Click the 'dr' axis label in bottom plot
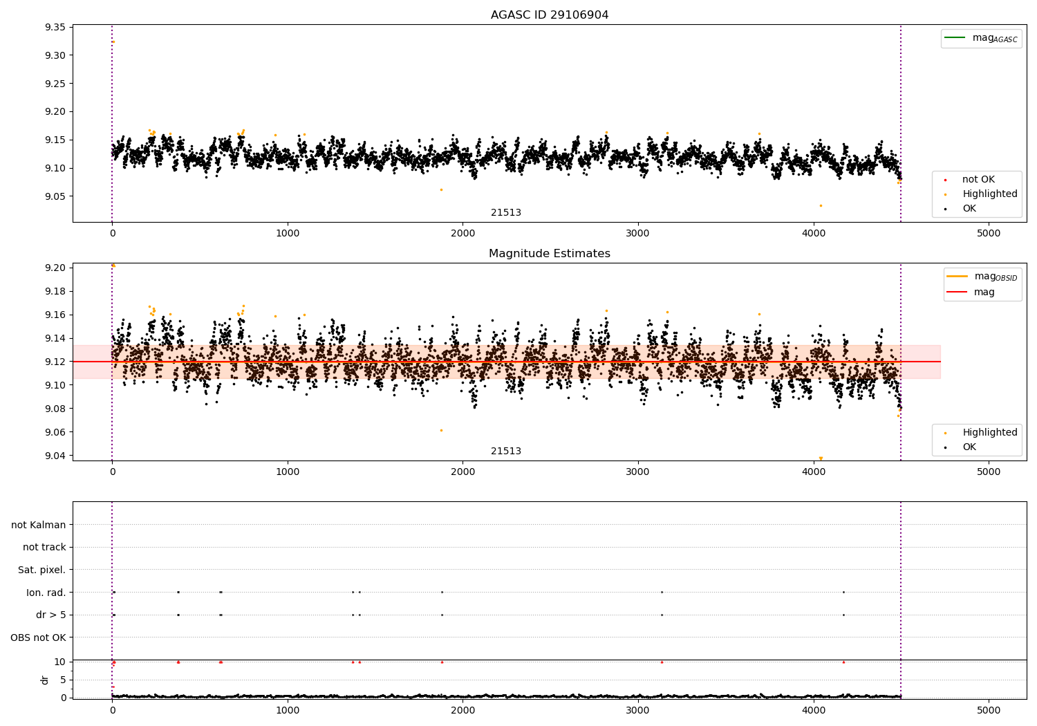This screenshot has height=726, width=1037. click(x=45, y=680)
